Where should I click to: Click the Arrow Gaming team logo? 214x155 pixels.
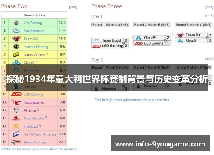pos(16,142)
